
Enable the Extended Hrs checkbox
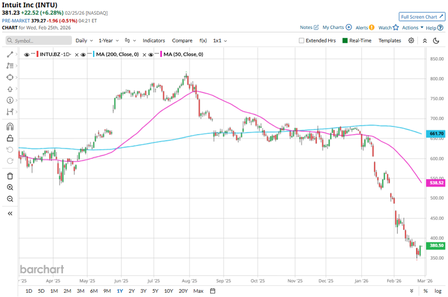(x=301, y=41)
